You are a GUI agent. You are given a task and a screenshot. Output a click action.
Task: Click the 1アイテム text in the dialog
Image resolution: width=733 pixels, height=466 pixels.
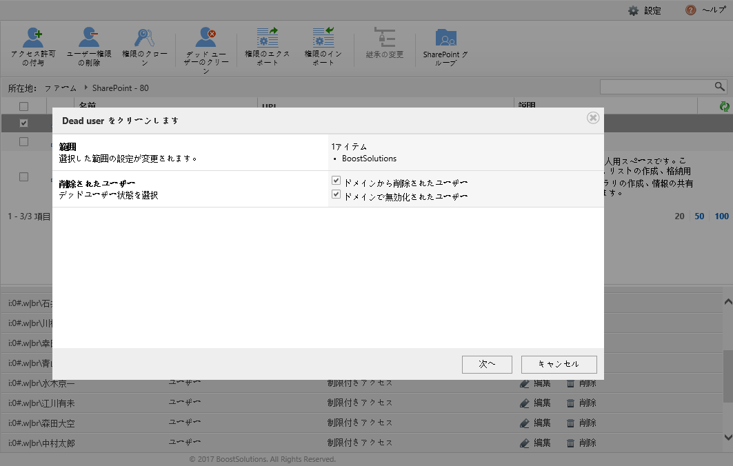click(x=349, y=147)
